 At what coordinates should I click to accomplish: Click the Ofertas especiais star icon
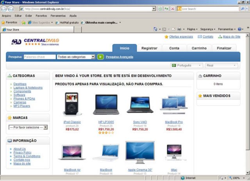click(166, 37)
